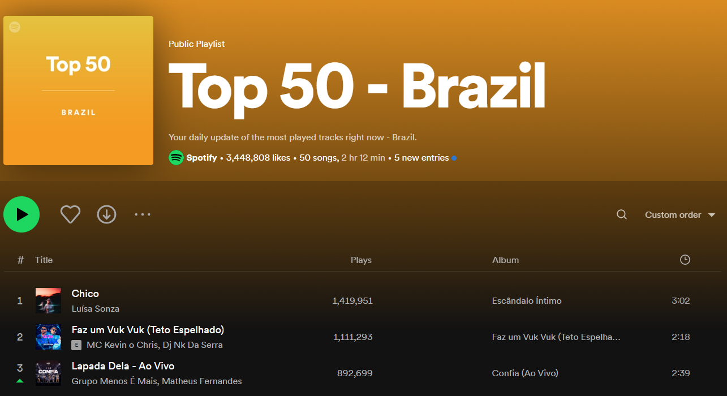Viewport: 727px width, 396px height.
Task: Click Faz um Vuk Vuk album thumbnail
Action: [x=48, y=337]
